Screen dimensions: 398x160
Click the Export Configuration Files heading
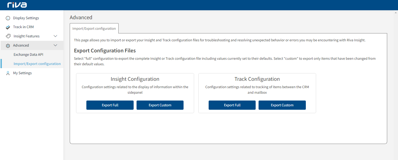pos(105,51)
